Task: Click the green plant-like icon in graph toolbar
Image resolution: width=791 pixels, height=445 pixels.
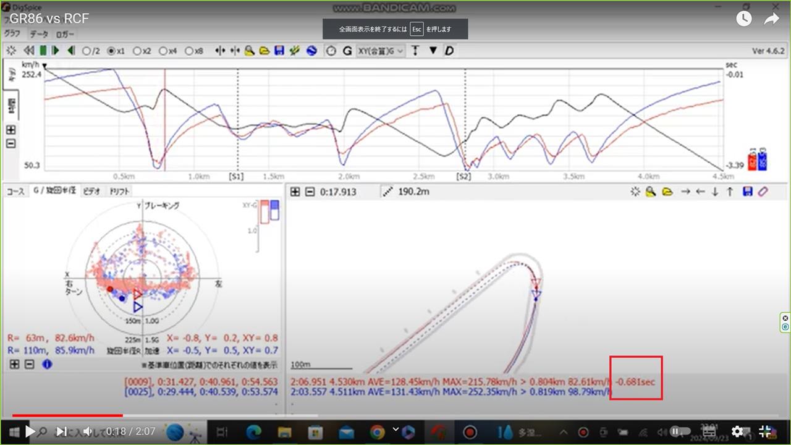Action: coord(295,51)
